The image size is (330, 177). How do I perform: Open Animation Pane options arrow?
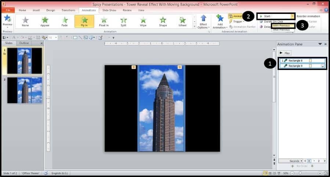[320, 44]
